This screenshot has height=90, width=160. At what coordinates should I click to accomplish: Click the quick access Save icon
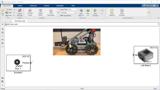pyautogui.click(x=144, y=6)
